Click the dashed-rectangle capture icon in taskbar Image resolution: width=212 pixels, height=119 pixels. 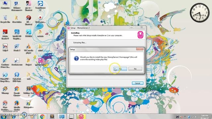click(x=72, y=116)
